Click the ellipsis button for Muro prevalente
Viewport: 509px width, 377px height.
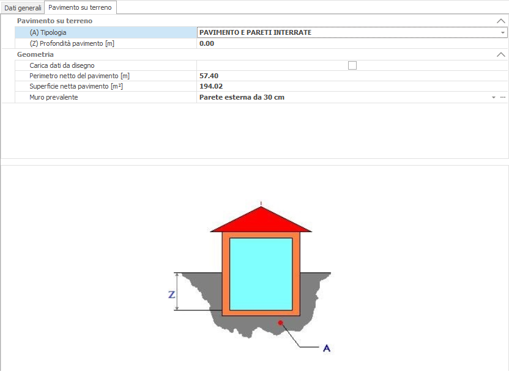tap(502, 97)
